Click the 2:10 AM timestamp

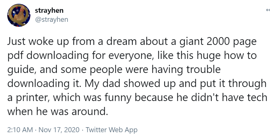pos(20,130)
